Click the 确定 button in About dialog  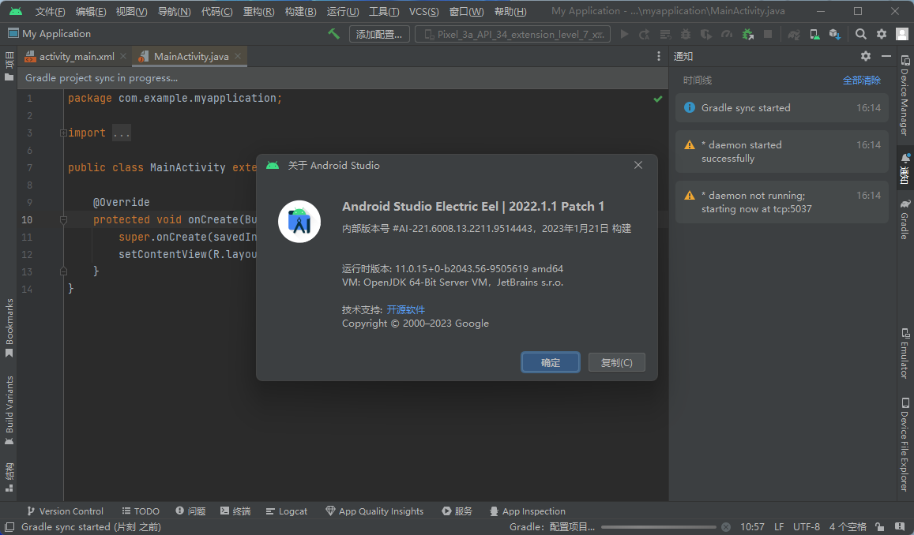click(x=551, y=363)
